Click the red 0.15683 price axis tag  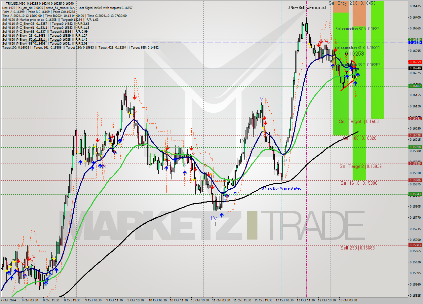415,245
